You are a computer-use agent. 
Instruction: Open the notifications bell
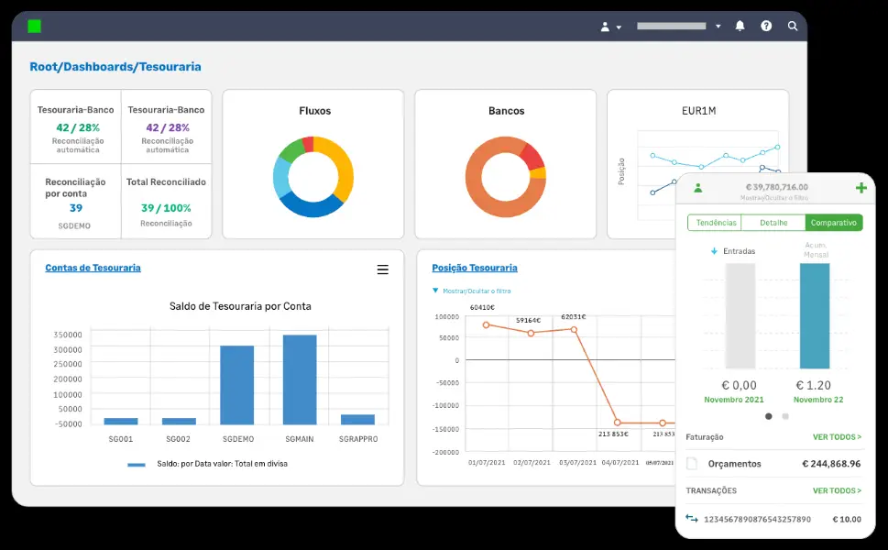click(x=740, y=27)
